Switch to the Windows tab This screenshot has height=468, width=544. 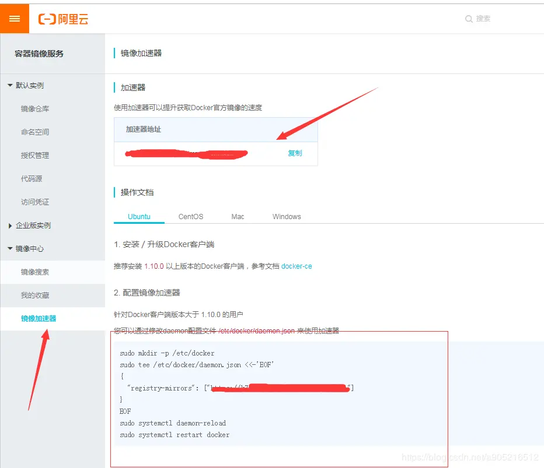(x=287, y=216)
